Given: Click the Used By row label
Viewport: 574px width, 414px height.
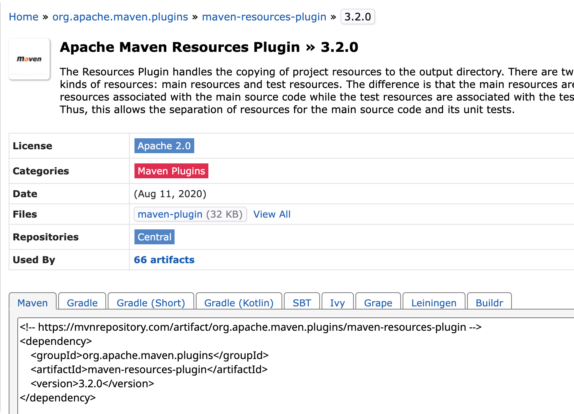Looking at the screenshot, I should coord(34,260).
